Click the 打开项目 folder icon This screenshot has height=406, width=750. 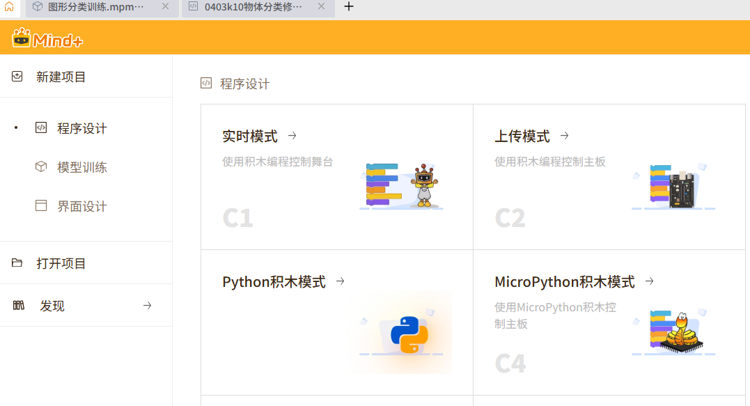pos(17,263)
